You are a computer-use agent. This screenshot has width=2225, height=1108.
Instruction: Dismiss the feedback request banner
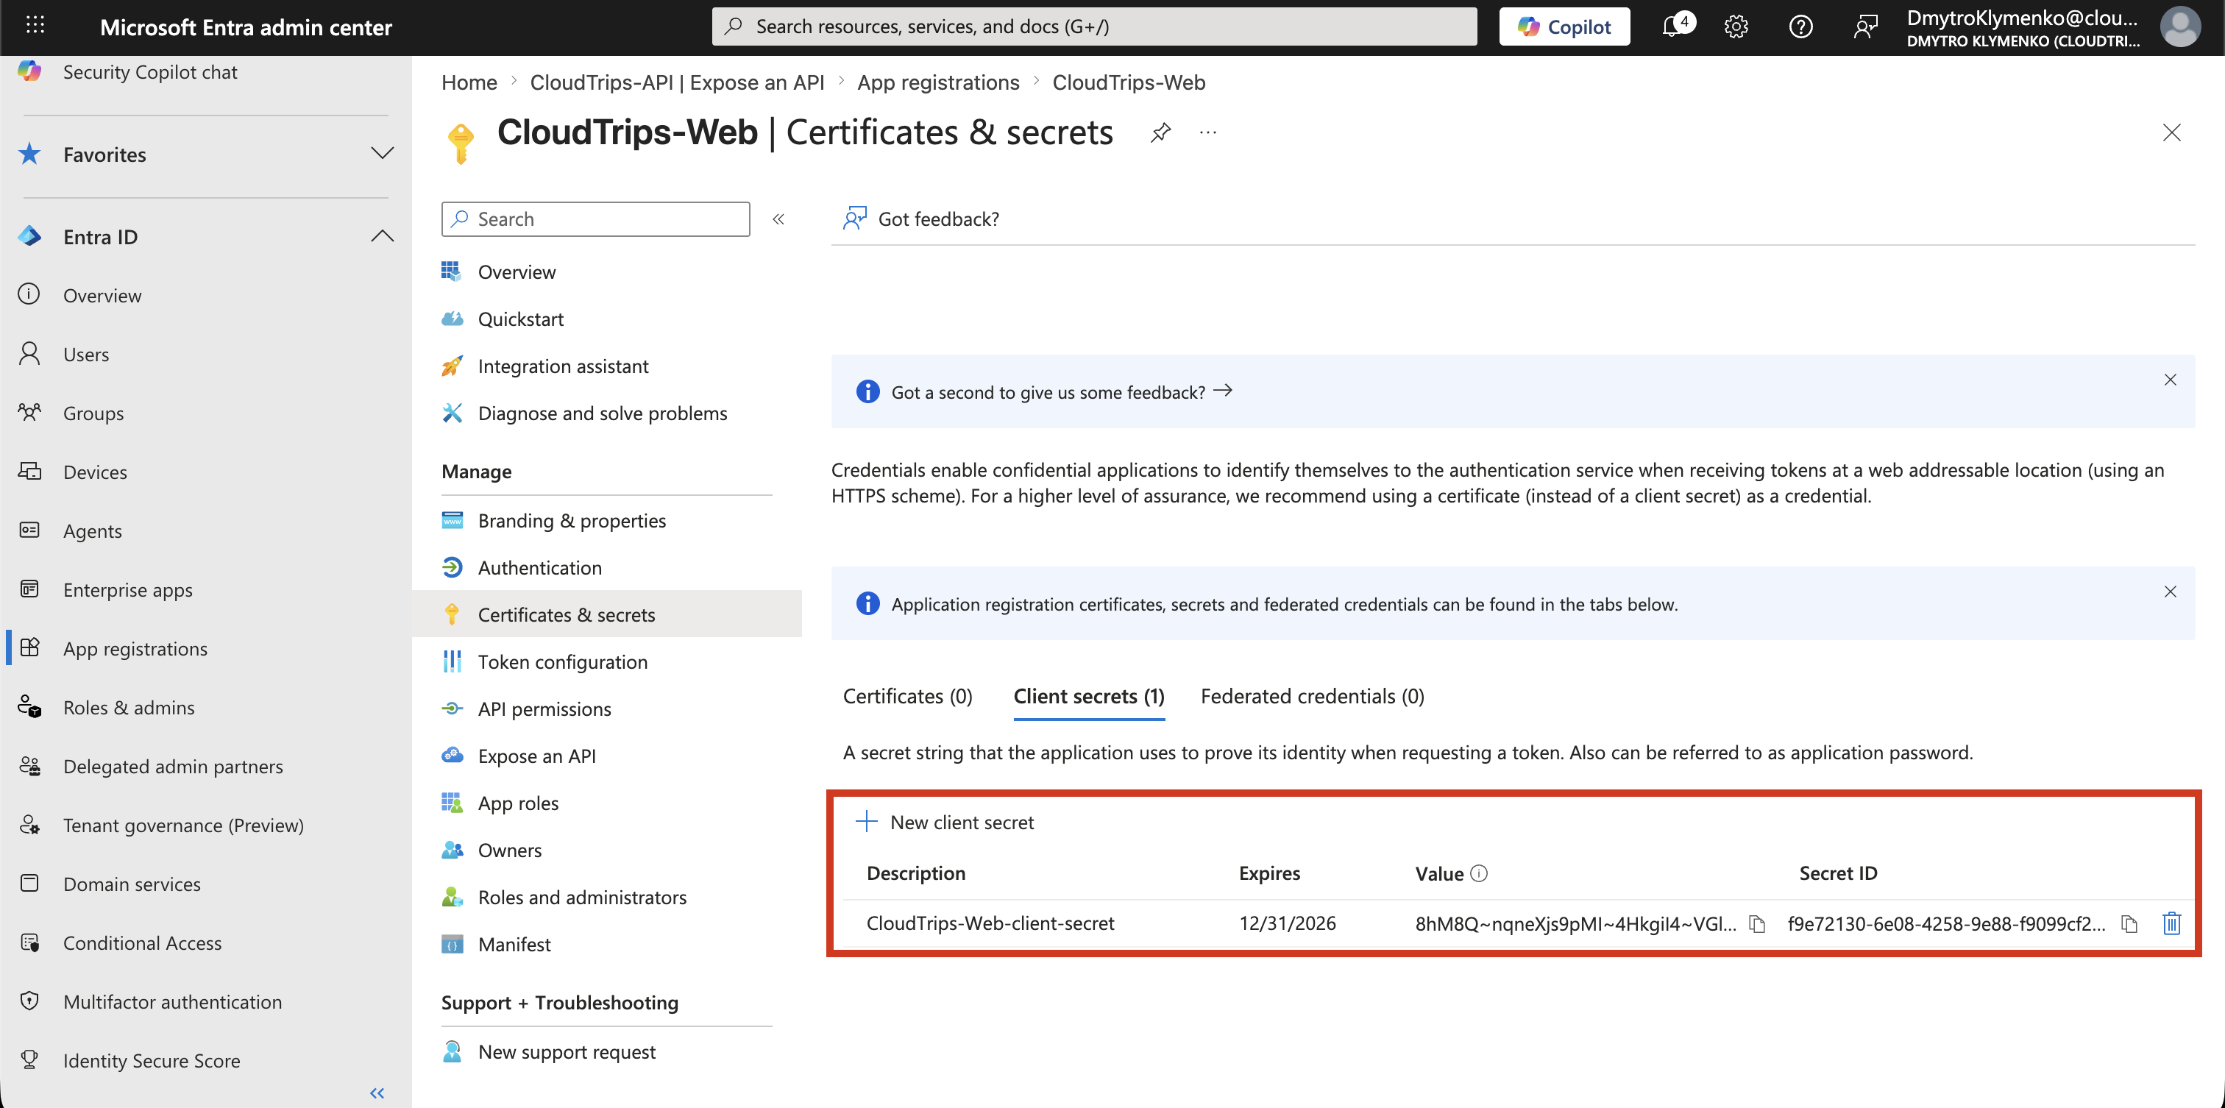2171,380
